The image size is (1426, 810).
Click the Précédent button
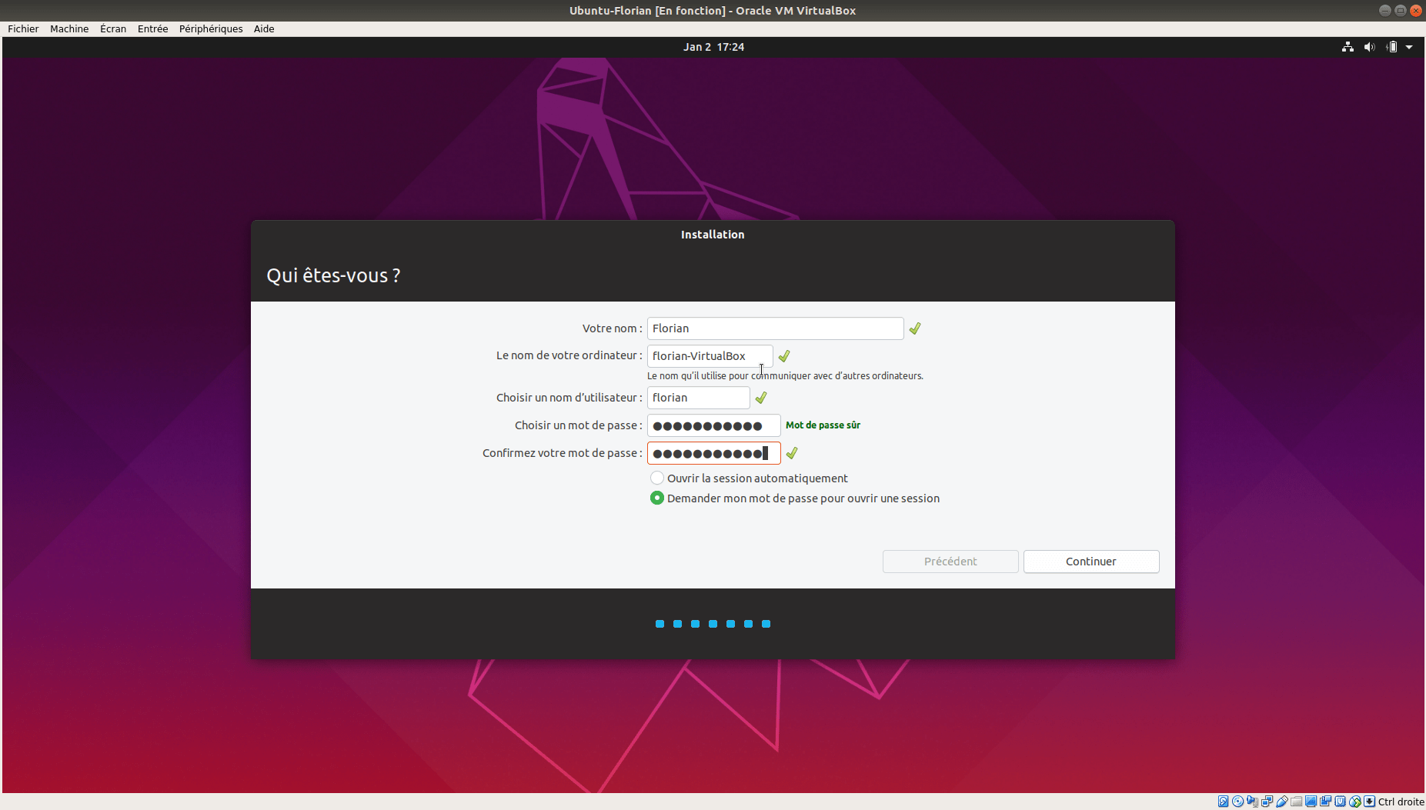pos(950,562)
